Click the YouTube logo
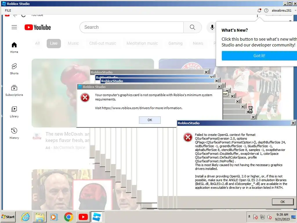Viewport: 297px width, 223px height. (x=38, y=27)
